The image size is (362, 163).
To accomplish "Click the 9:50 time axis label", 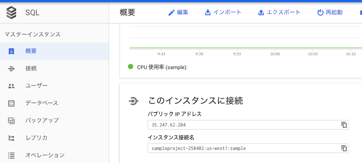I will (199, 54).
